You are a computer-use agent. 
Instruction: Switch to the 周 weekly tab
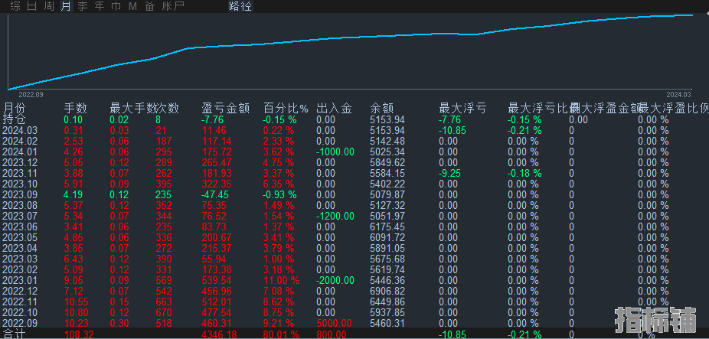(49, 6)
